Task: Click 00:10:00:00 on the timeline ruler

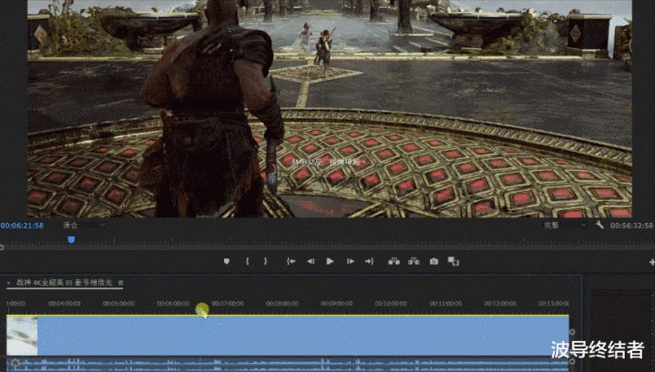Action: [x=391, y=304]
